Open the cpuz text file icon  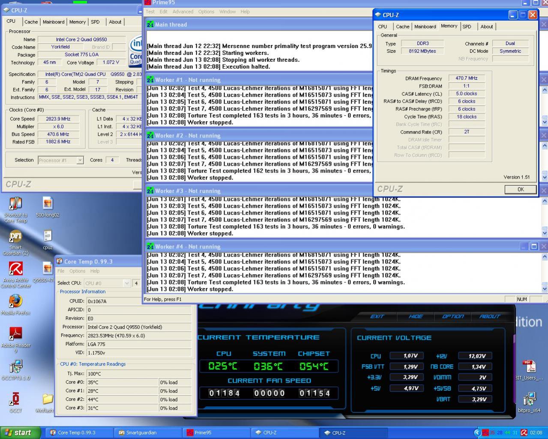(48, 239)
